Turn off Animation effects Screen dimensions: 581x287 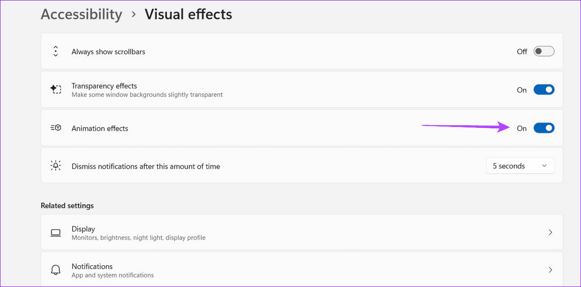point(544,127)
